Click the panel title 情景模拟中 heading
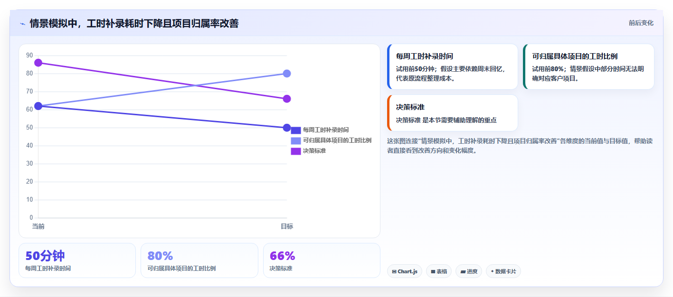The width and height of the screenshot is (673, 297). tap(134, 23)
